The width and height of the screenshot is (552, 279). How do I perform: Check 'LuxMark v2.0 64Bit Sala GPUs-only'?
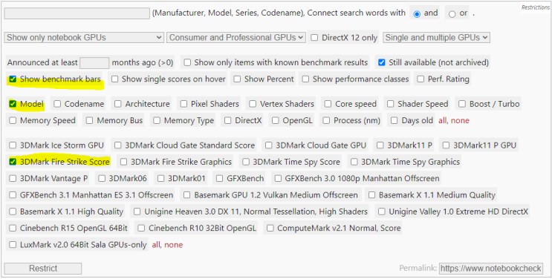tap(13, 245)
